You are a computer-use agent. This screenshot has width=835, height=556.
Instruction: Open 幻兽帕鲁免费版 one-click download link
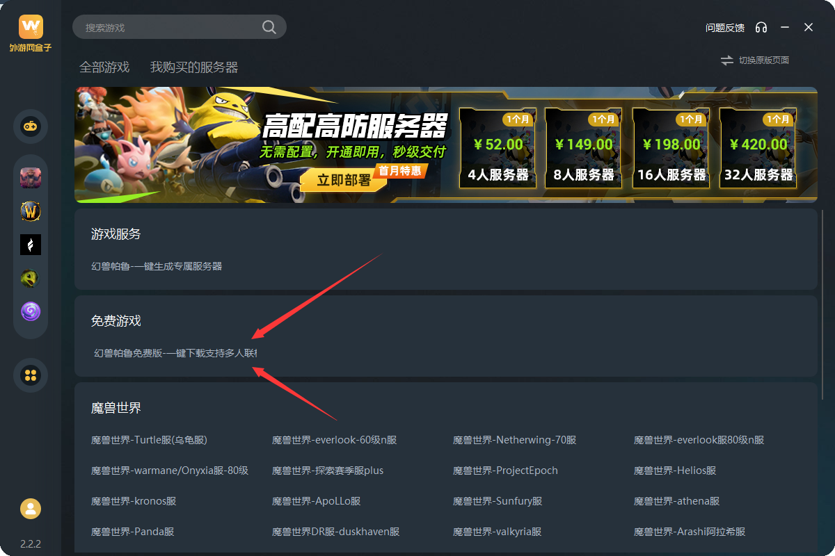point(175,353)
